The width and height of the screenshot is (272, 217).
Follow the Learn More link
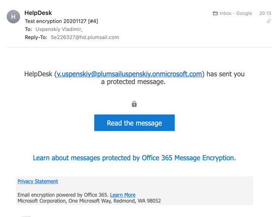[x=123, y=195]
